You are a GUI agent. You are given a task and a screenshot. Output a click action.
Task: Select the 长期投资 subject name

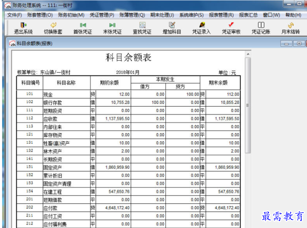coord(53,160)
